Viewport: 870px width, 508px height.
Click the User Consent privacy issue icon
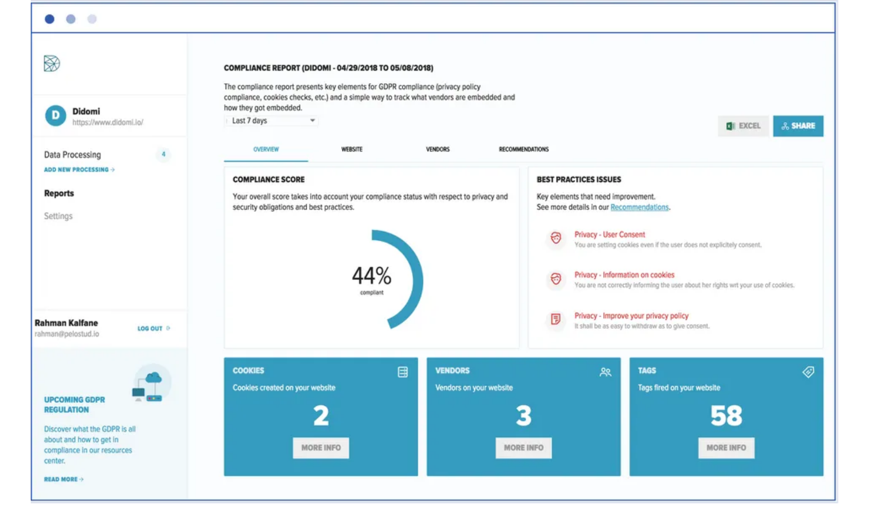coord(556,239)
